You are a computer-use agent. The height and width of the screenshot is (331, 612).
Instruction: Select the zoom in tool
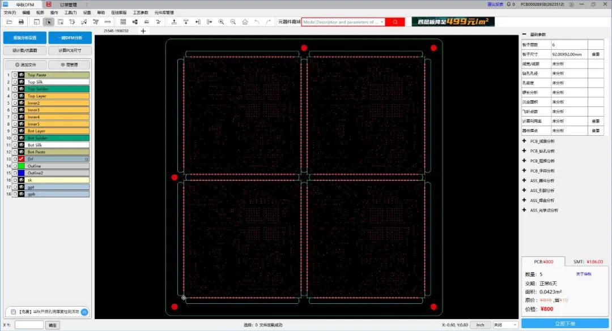pyautogui.click(x=221, y=22)
